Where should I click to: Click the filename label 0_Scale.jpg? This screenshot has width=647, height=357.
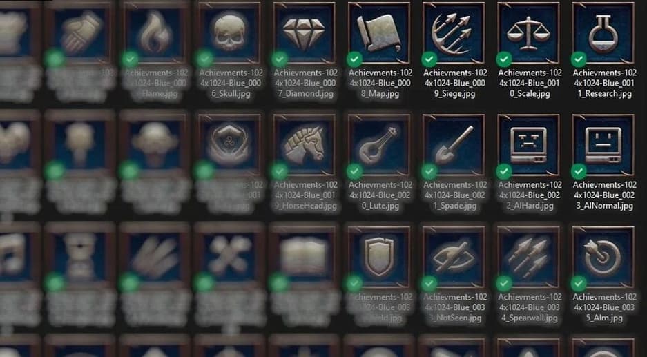(x=530, y=94)
